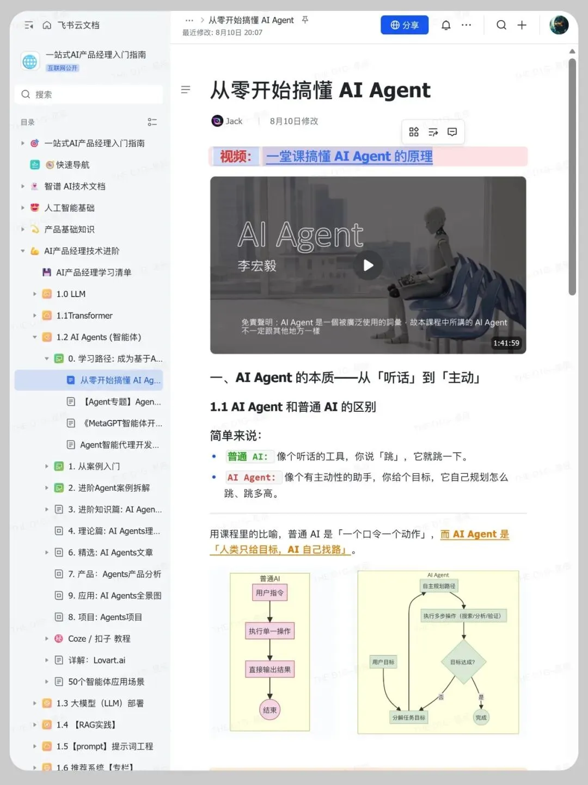The image size is (588, 785).
Task: Expand the 一站式AI产品经理入门指南 tree node
Action: click(x=22, y=143)
